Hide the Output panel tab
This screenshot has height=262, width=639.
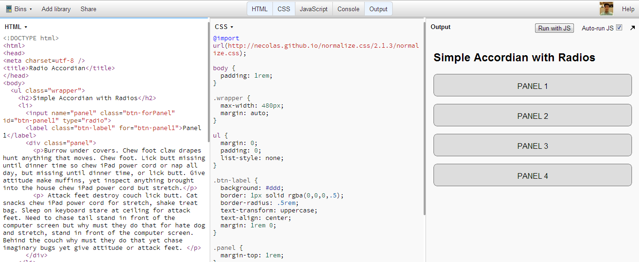coord(378,9)
